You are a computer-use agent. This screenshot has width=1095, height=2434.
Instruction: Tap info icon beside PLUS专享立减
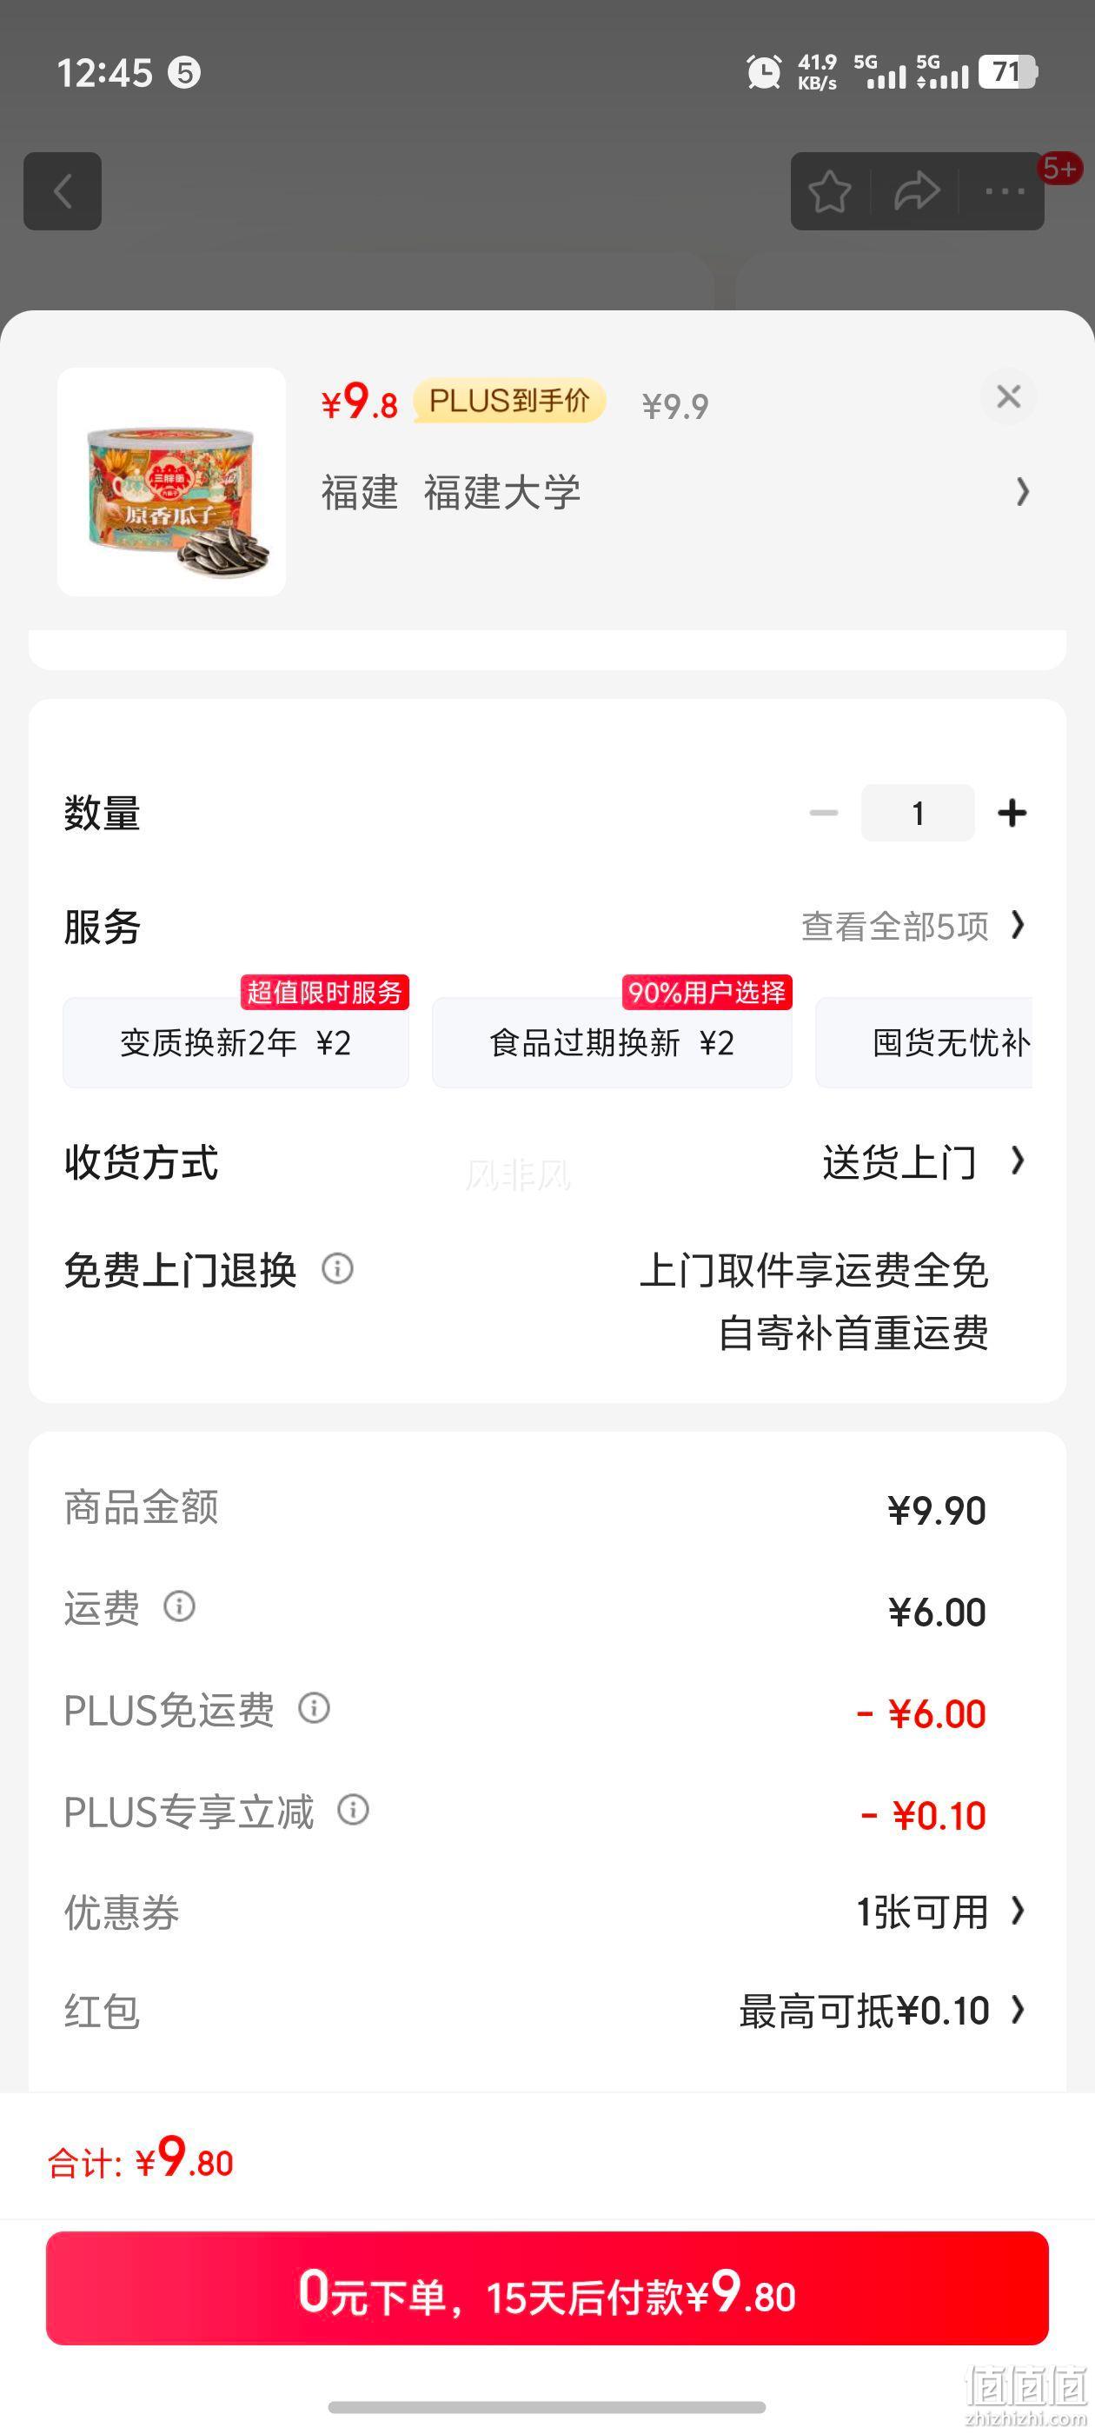coord(354,1810)
